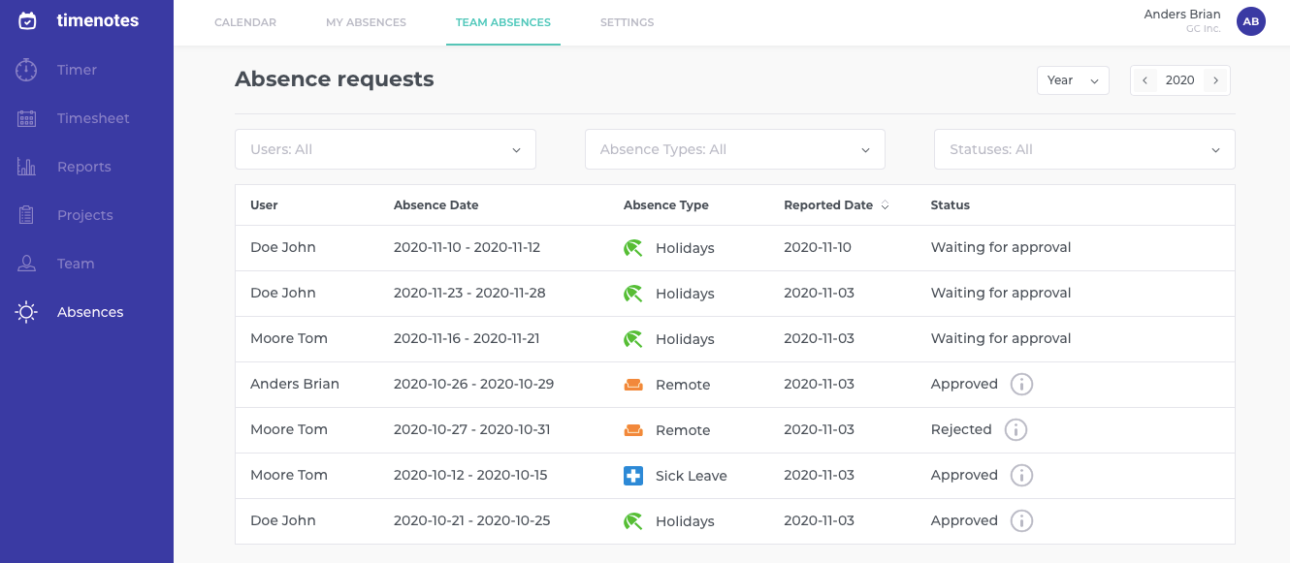Click Holidays icon in 2020-11-10 row
This screenshot has width=1290, height=563.
(633, 248)
